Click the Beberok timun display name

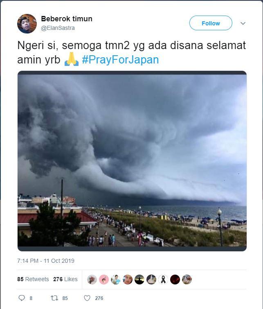coord(67,19)
